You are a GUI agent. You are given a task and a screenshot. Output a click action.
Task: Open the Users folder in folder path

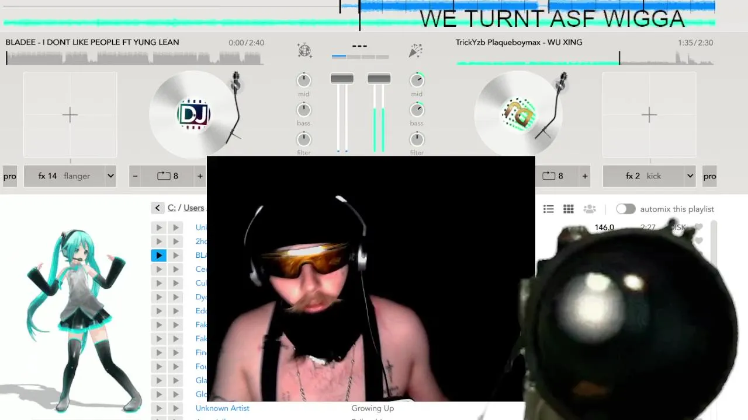pyautogui.click(x=194, y=208)
